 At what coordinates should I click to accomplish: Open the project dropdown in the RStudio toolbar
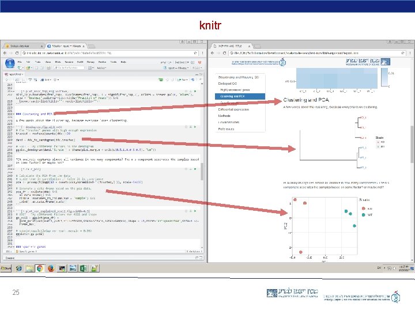click(176, 68)
